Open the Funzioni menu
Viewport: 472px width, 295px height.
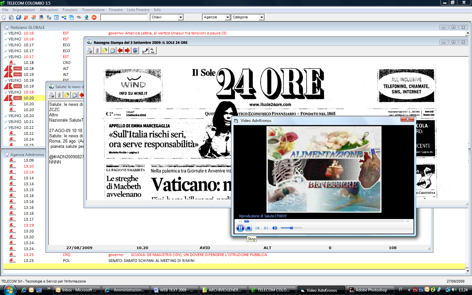pyautogui.click(x=70, y=10)
